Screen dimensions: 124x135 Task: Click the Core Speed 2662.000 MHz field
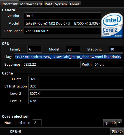pyautogui.click(x=63, y=31)
